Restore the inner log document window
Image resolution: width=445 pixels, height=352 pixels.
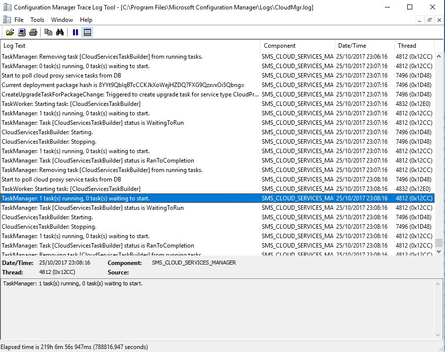430,20
